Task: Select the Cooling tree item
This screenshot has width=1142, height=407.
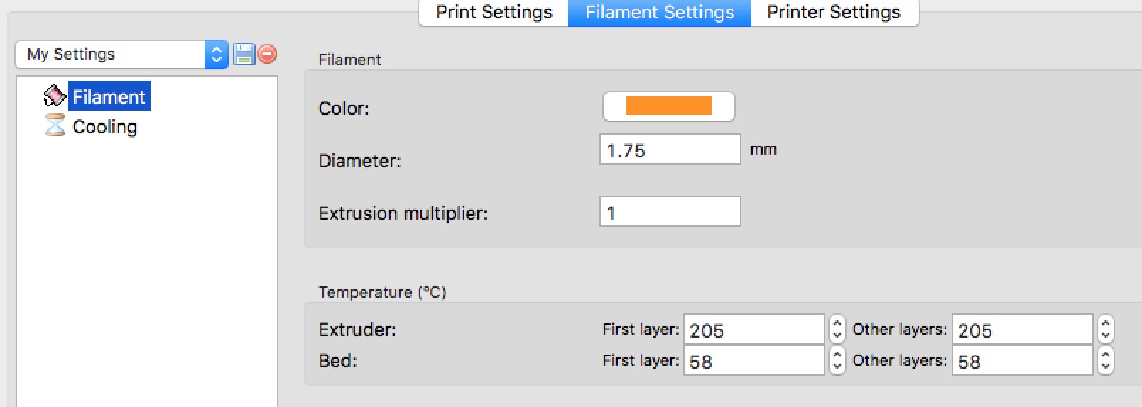Action: click(104, 126)
